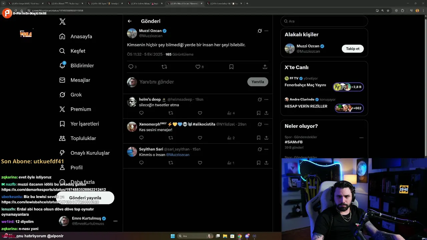Open Discord from the taskbar
Image resolution: width=427 pixels, height=240 pixels.
(x=247, y=236)
